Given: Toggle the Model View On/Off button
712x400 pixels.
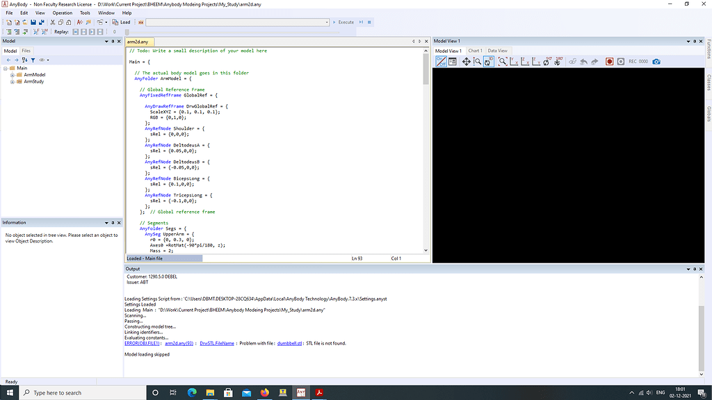Looking at the screenshot, I should (x=441, y=62).
